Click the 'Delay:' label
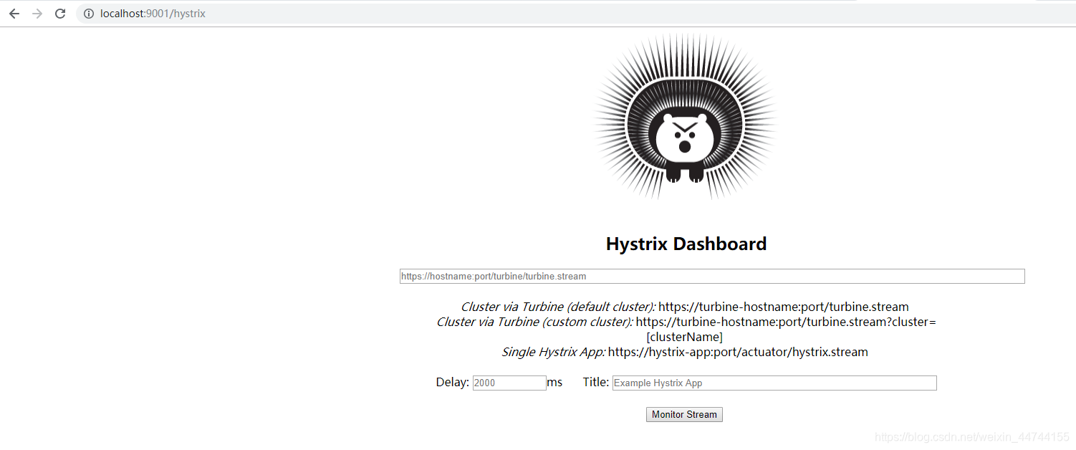This screenshot has width=1076, height=450. 452,382
